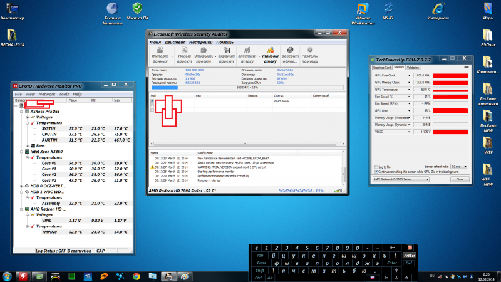Toggle the first SSID row checkbox in Wireless Auditor

click(152, 101)
